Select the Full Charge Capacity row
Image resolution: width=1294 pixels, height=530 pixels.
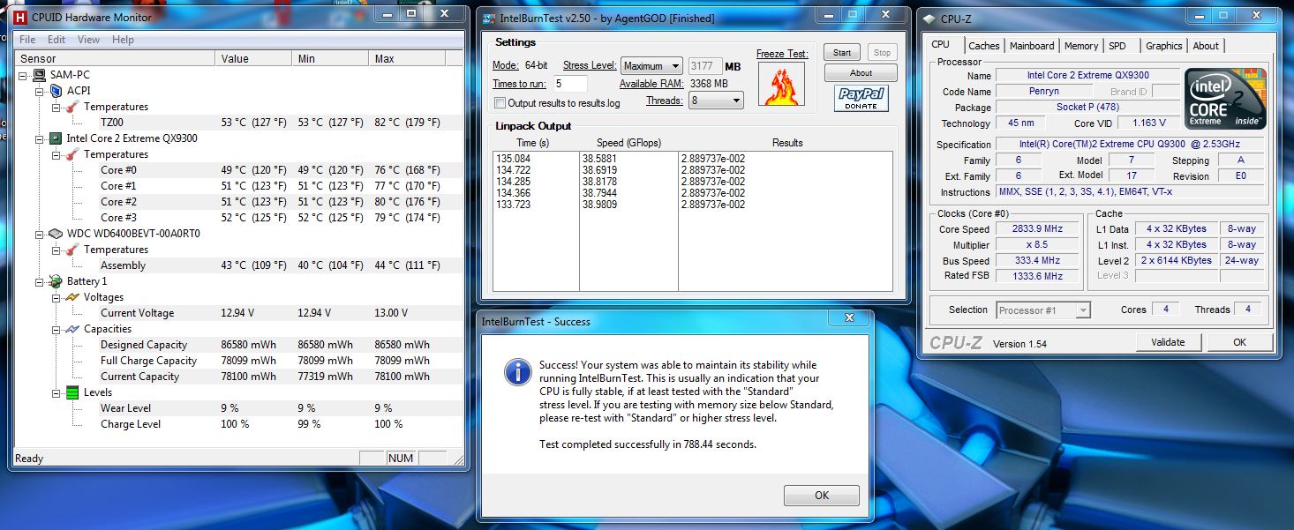coord(238,361)
